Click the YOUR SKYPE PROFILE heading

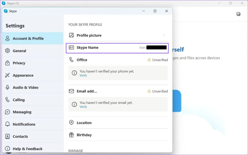point(85,25)
